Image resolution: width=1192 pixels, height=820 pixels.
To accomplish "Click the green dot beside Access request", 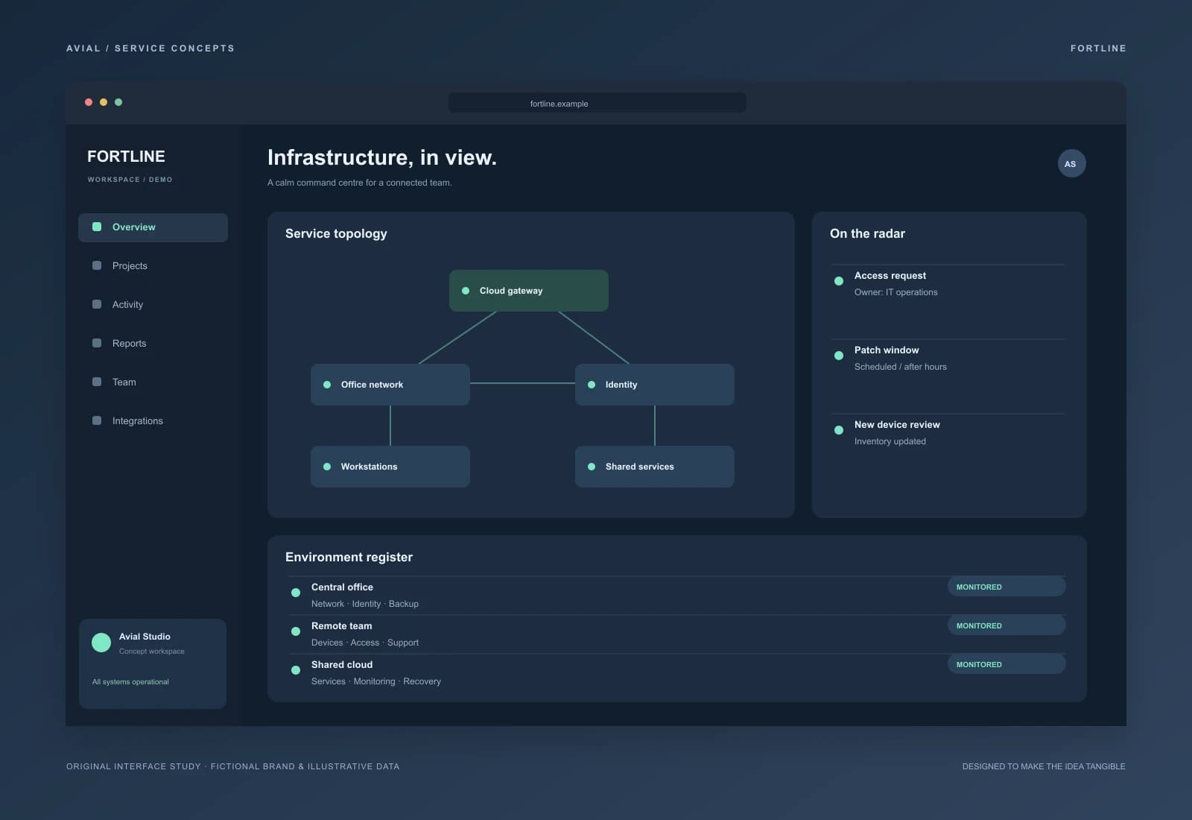I will click(839, 281).
